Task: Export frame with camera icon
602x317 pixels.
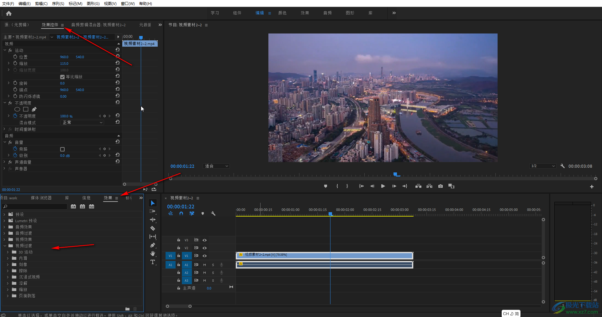Action: pos(441,186)
